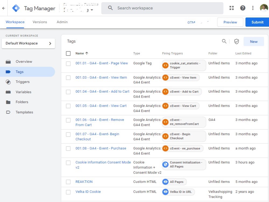
Task: Switch to the Admin tab
Action: [x=62, y=22]
